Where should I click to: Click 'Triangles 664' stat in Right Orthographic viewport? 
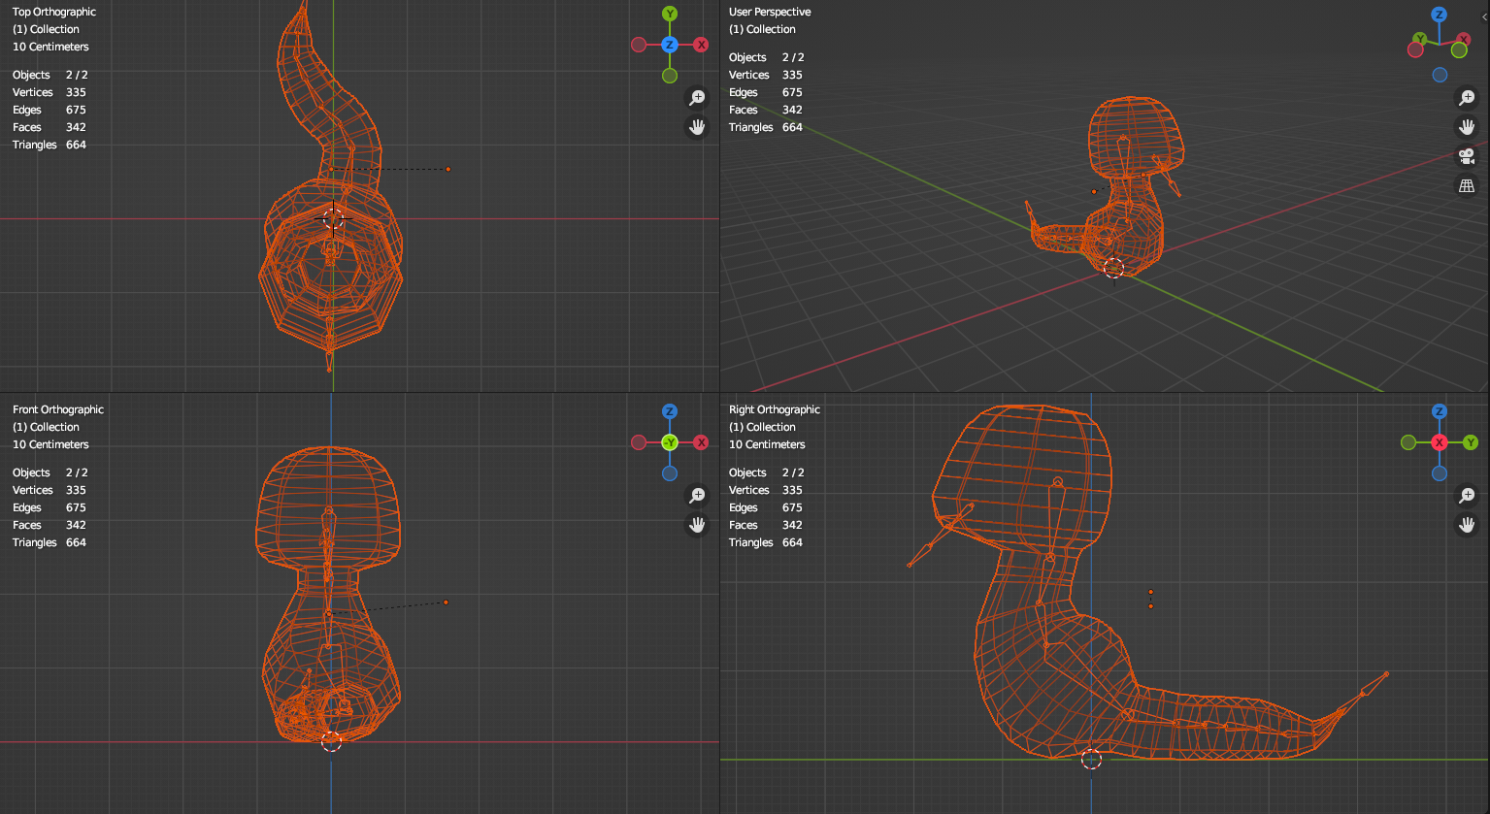coord(766,542)
